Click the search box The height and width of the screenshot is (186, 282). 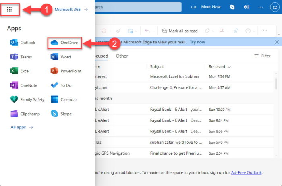click(138, 7)
